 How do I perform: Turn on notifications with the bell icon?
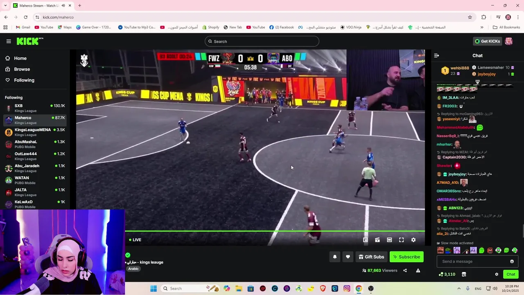coord(335,257)
